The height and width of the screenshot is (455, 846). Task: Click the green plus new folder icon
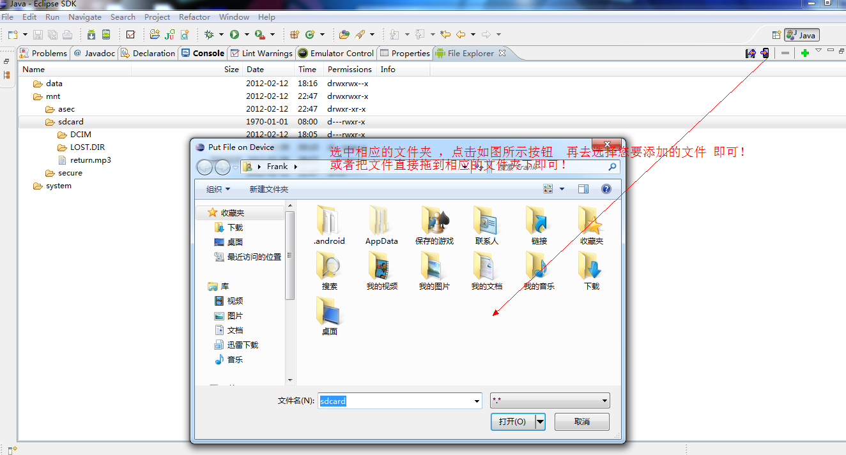(x=804, y=53)
